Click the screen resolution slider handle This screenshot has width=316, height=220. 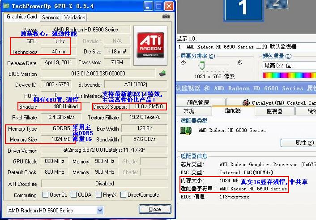pyautogui.click(x=202, y=66)
